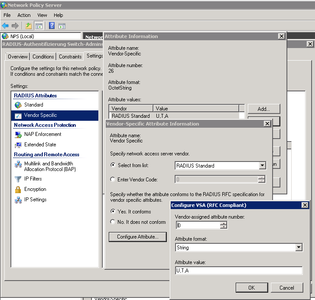
Task: Click OK in Configure VSA dialog
Action: click(252, 287)
